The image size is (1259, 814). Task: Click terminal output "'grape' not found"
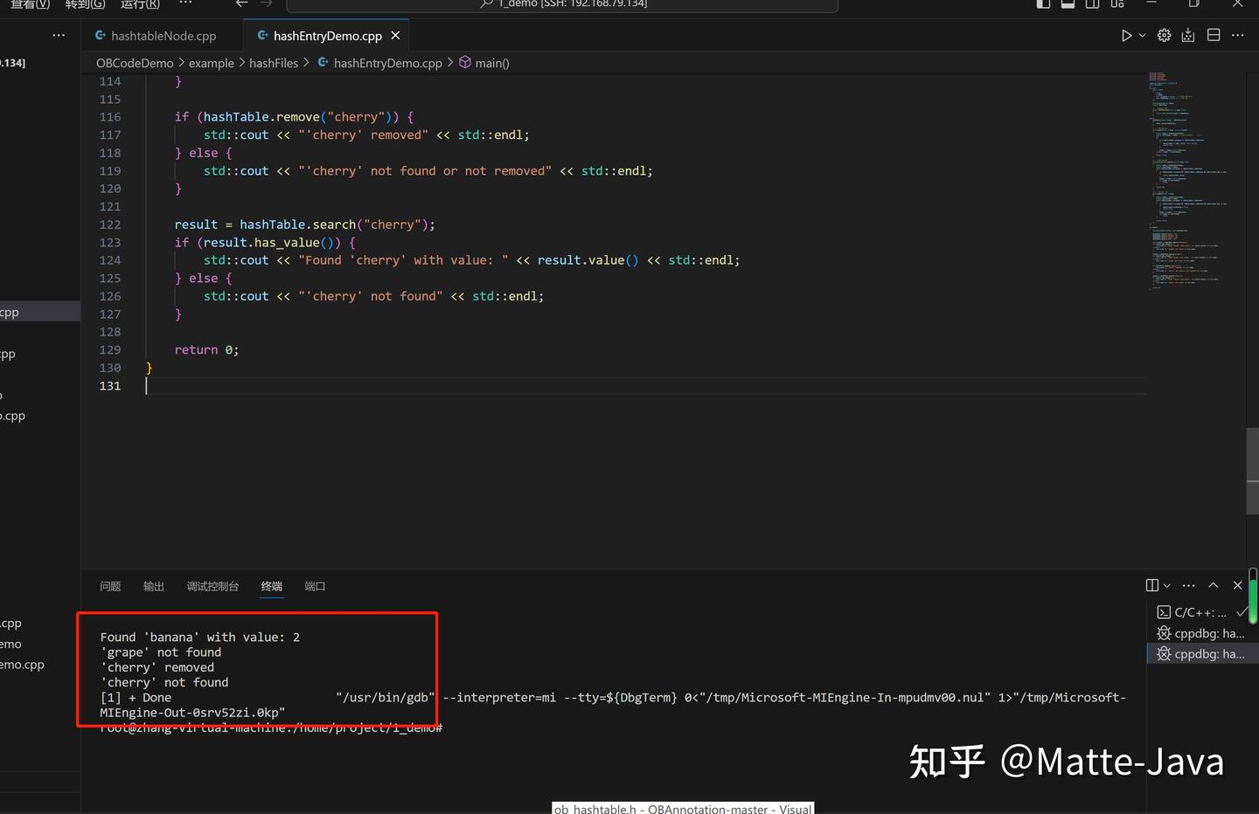[x=161, y=652]
